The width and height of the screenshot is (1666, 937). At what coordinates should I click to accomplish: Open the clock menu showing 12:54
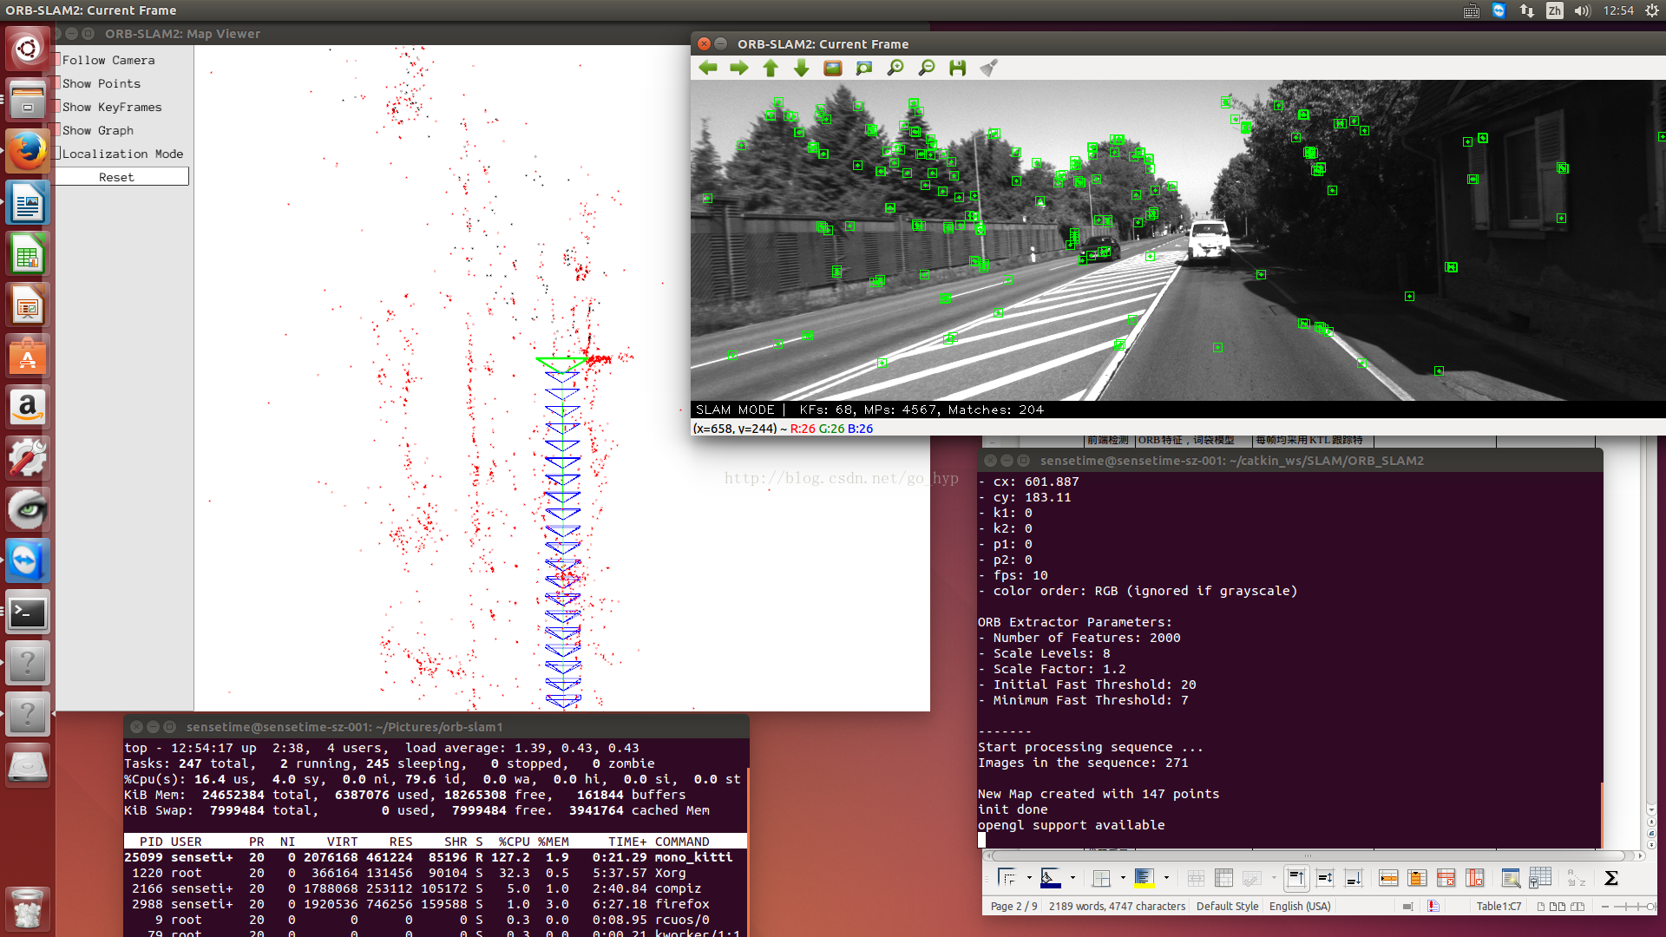point(1618,10)
